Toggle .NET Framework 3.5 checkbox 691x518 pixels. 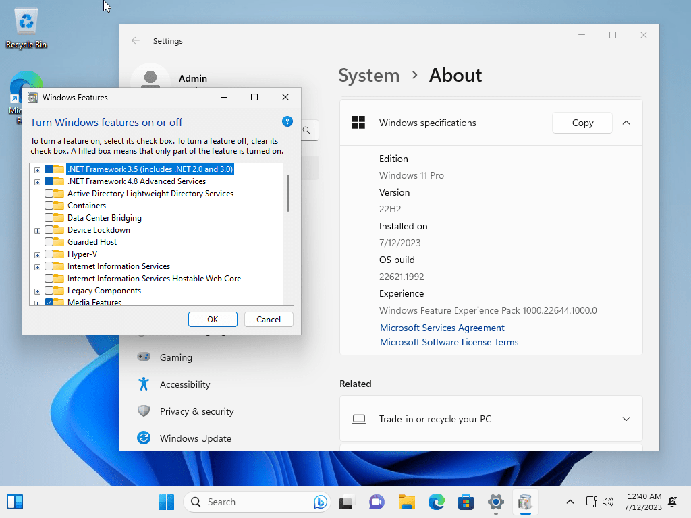click(x=49, y=169)
